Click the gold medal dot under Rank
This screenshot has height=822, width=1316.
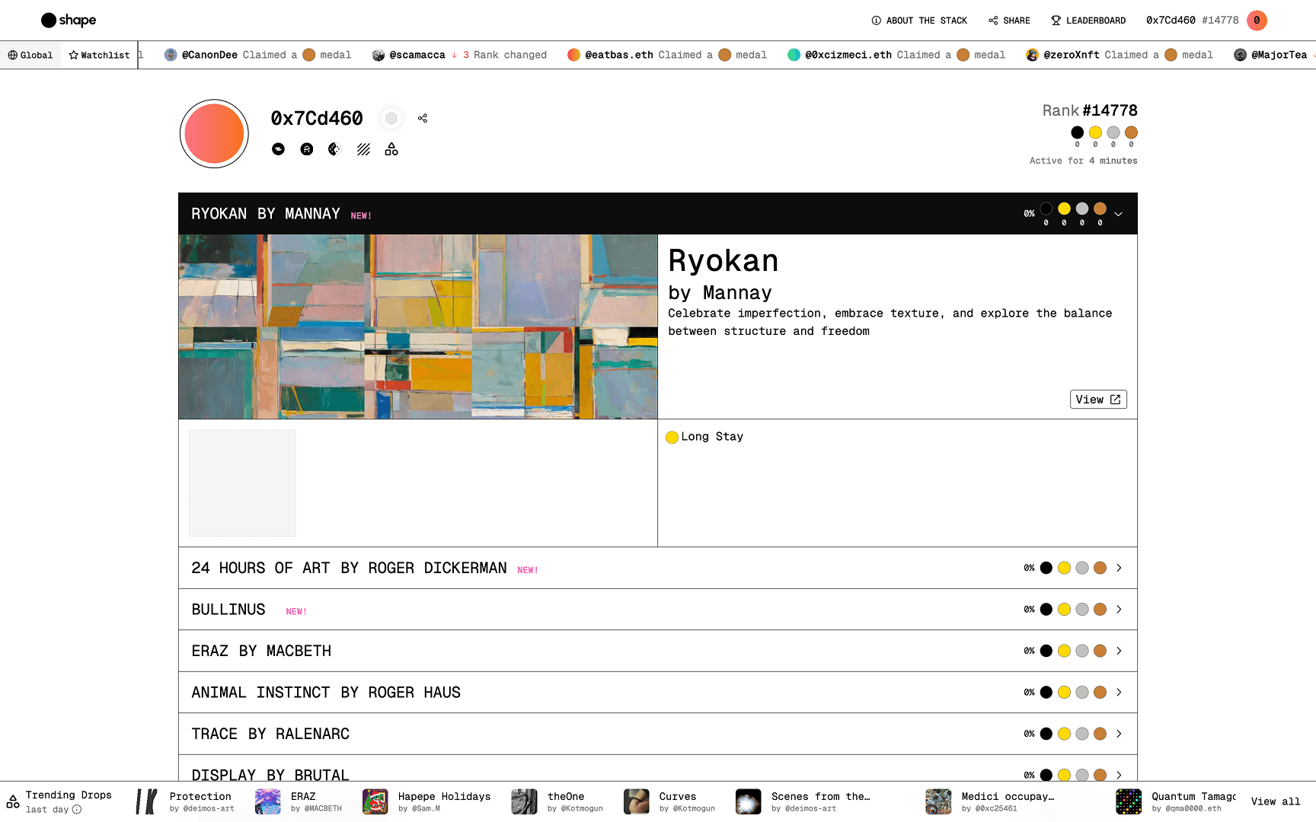click(x=1095, y=132)
